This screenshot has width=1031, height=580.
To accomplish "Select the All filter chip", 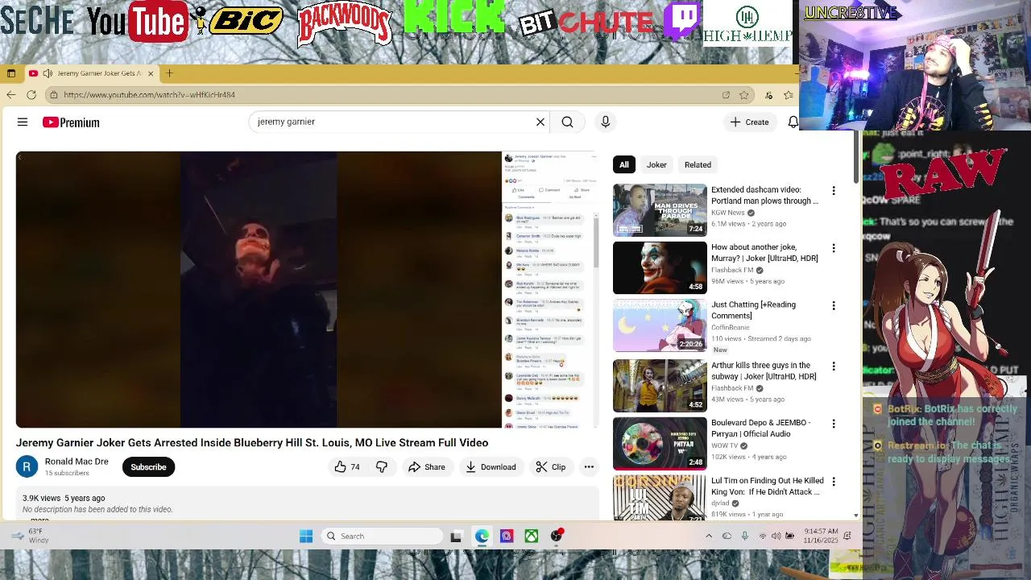I will click(x=623, y=164).
